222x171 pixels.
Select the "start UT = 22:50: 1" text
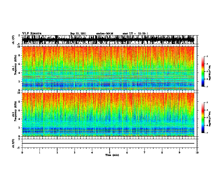click(135, 34)
